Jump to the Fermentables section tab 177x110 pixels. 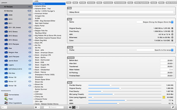click(x=120, y=3)
